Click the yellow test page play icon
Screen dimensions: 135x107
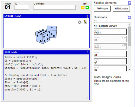point(83,8)
